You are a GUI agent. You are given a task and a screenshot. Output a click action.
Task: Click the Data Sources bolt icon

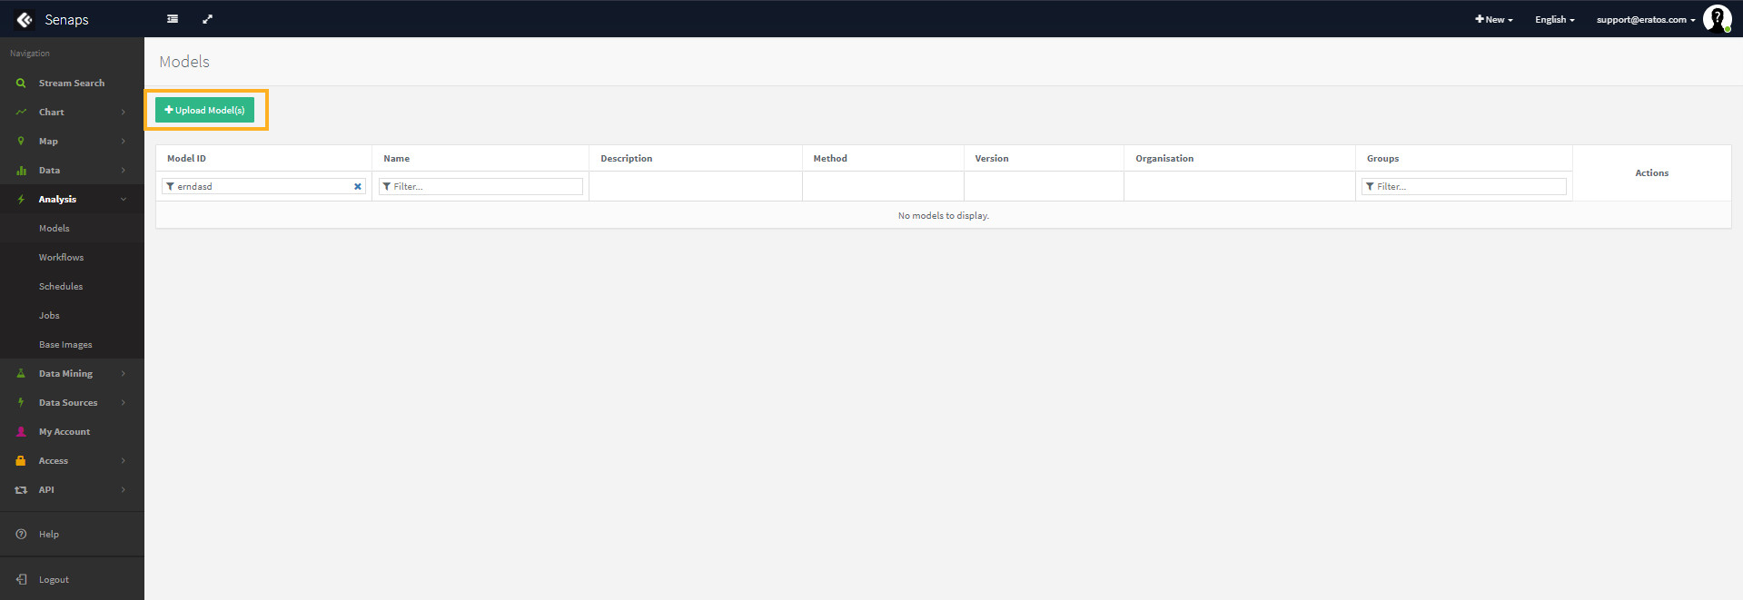[21, 402]
